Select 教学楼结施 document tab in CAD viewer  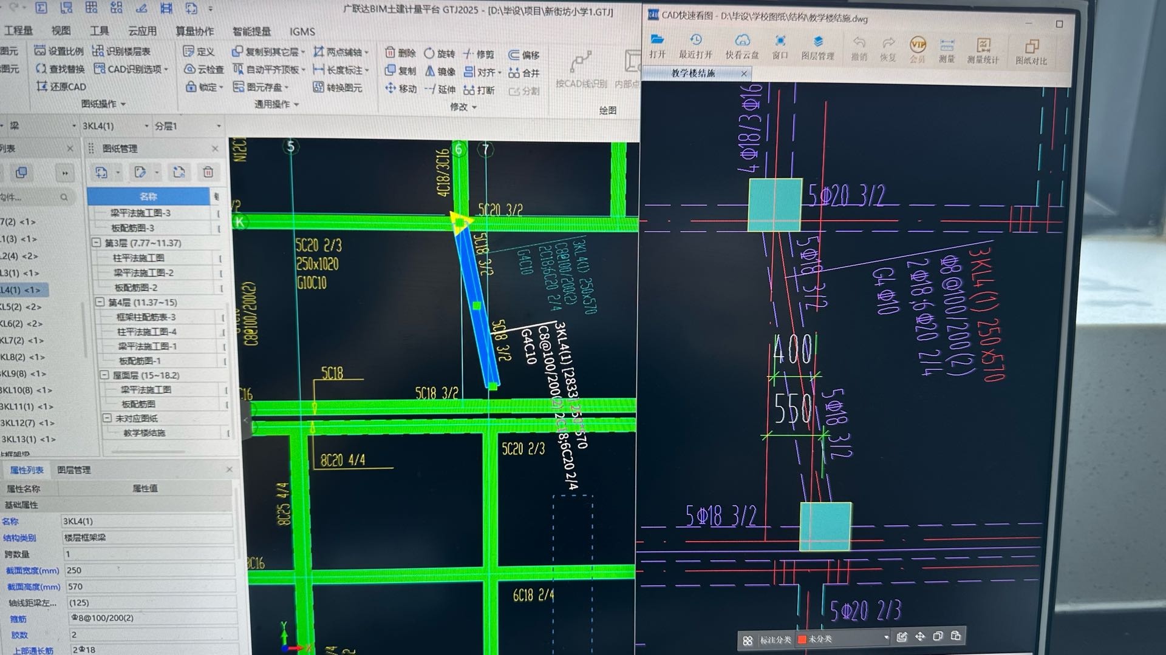[692, 73]
